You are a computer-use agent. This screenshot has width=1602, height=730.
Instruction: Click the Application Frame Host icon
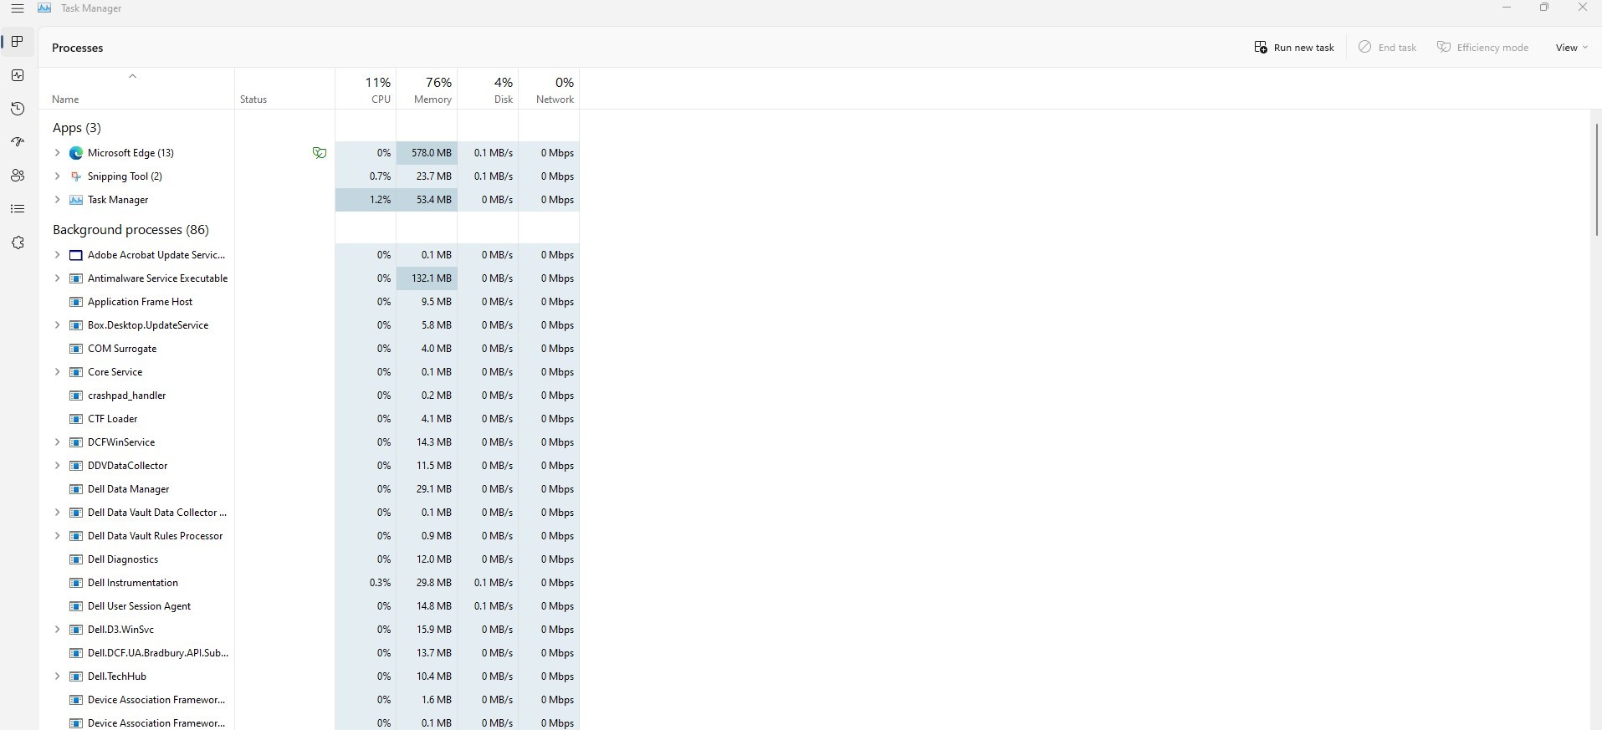(x=76, y=302)
